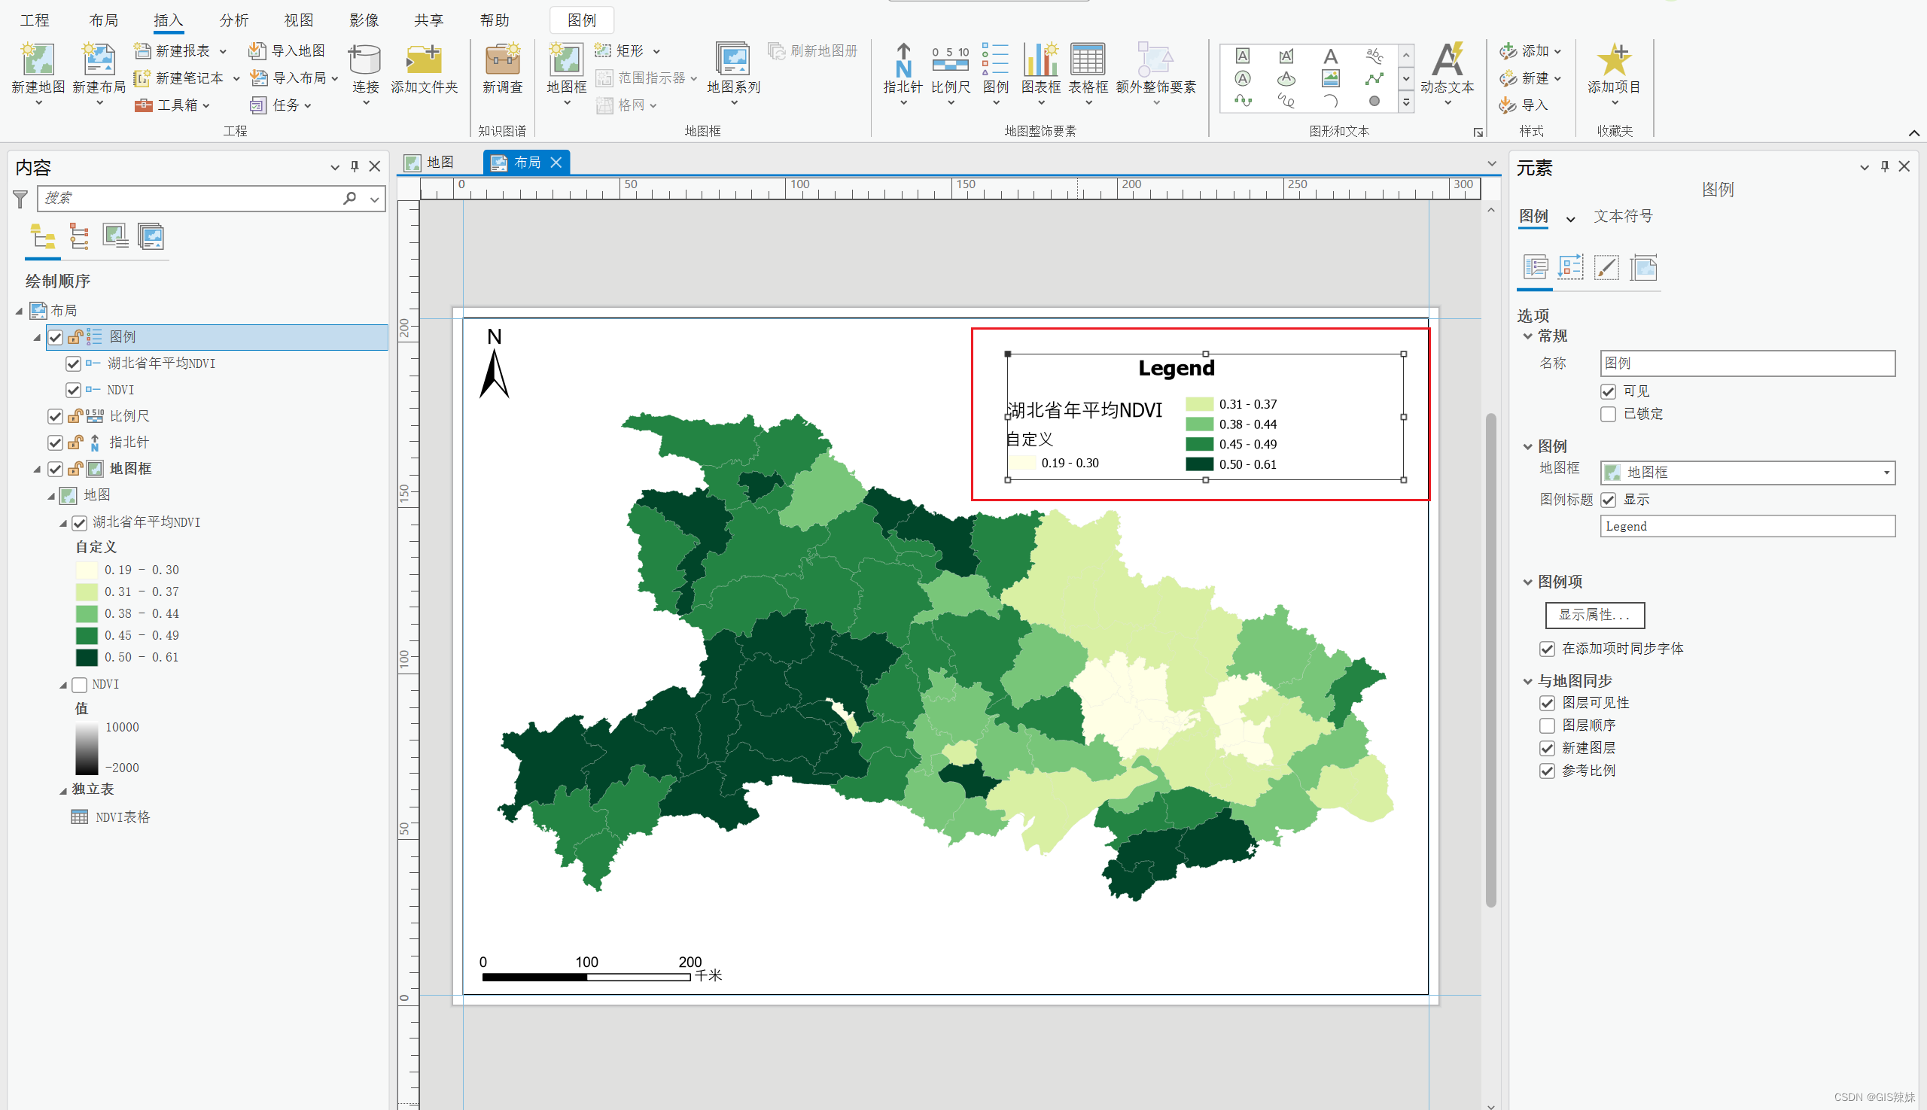1927x1110 pixels.
Task: Click the 0.50 - 0.61 dark green swatch
Action: (86, 657)
